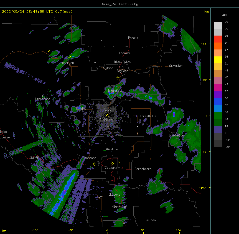The height and width of the screenshot is (234, 239).
Task: Click the Blackfalds label
Action: [x=122, y=62]
